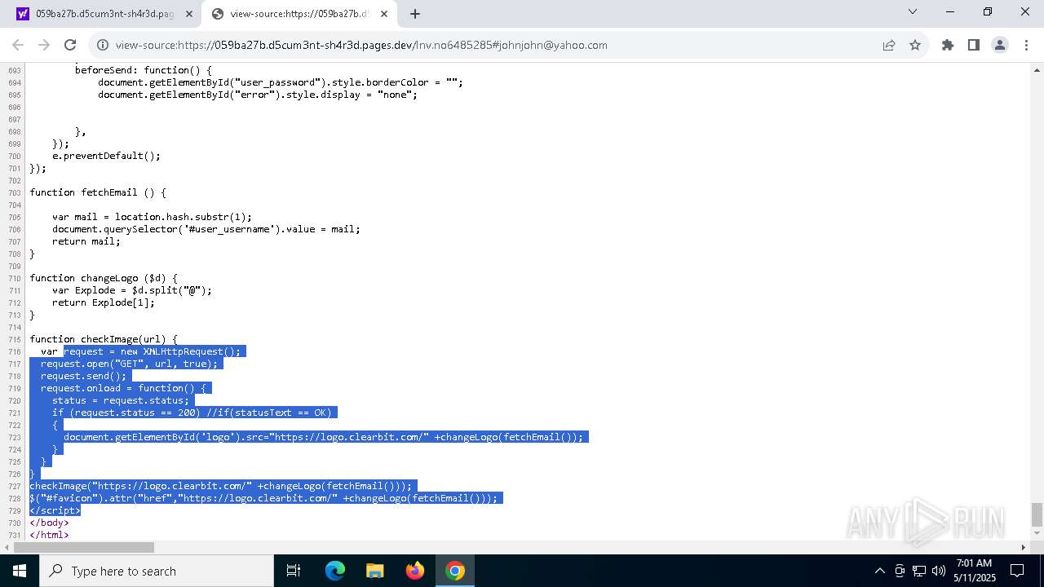Open the Extensions puzzle icon

[948, 45]
